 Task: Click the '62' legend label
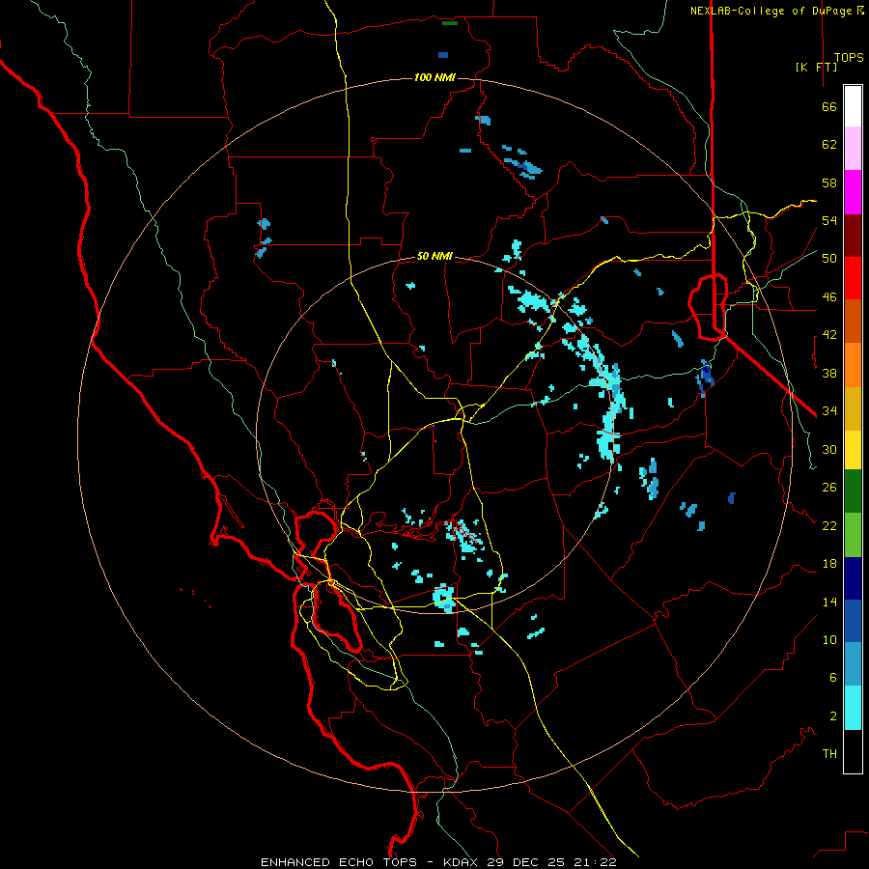(829, 145)
